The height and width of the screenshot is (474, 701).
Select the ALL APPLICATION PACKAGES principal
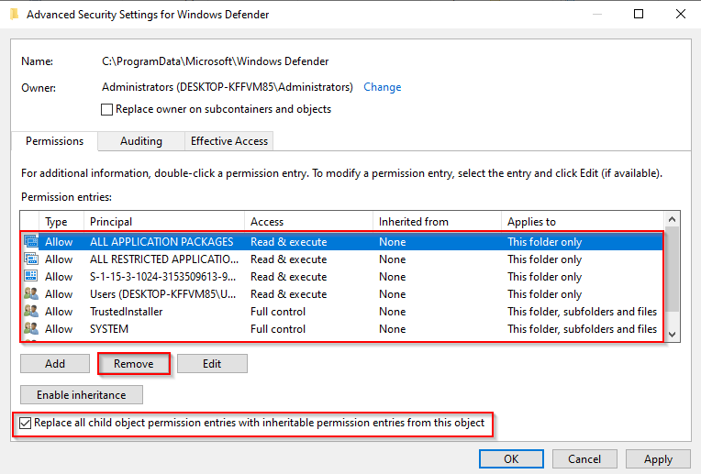pyautogui.click(x=161, y=242)
